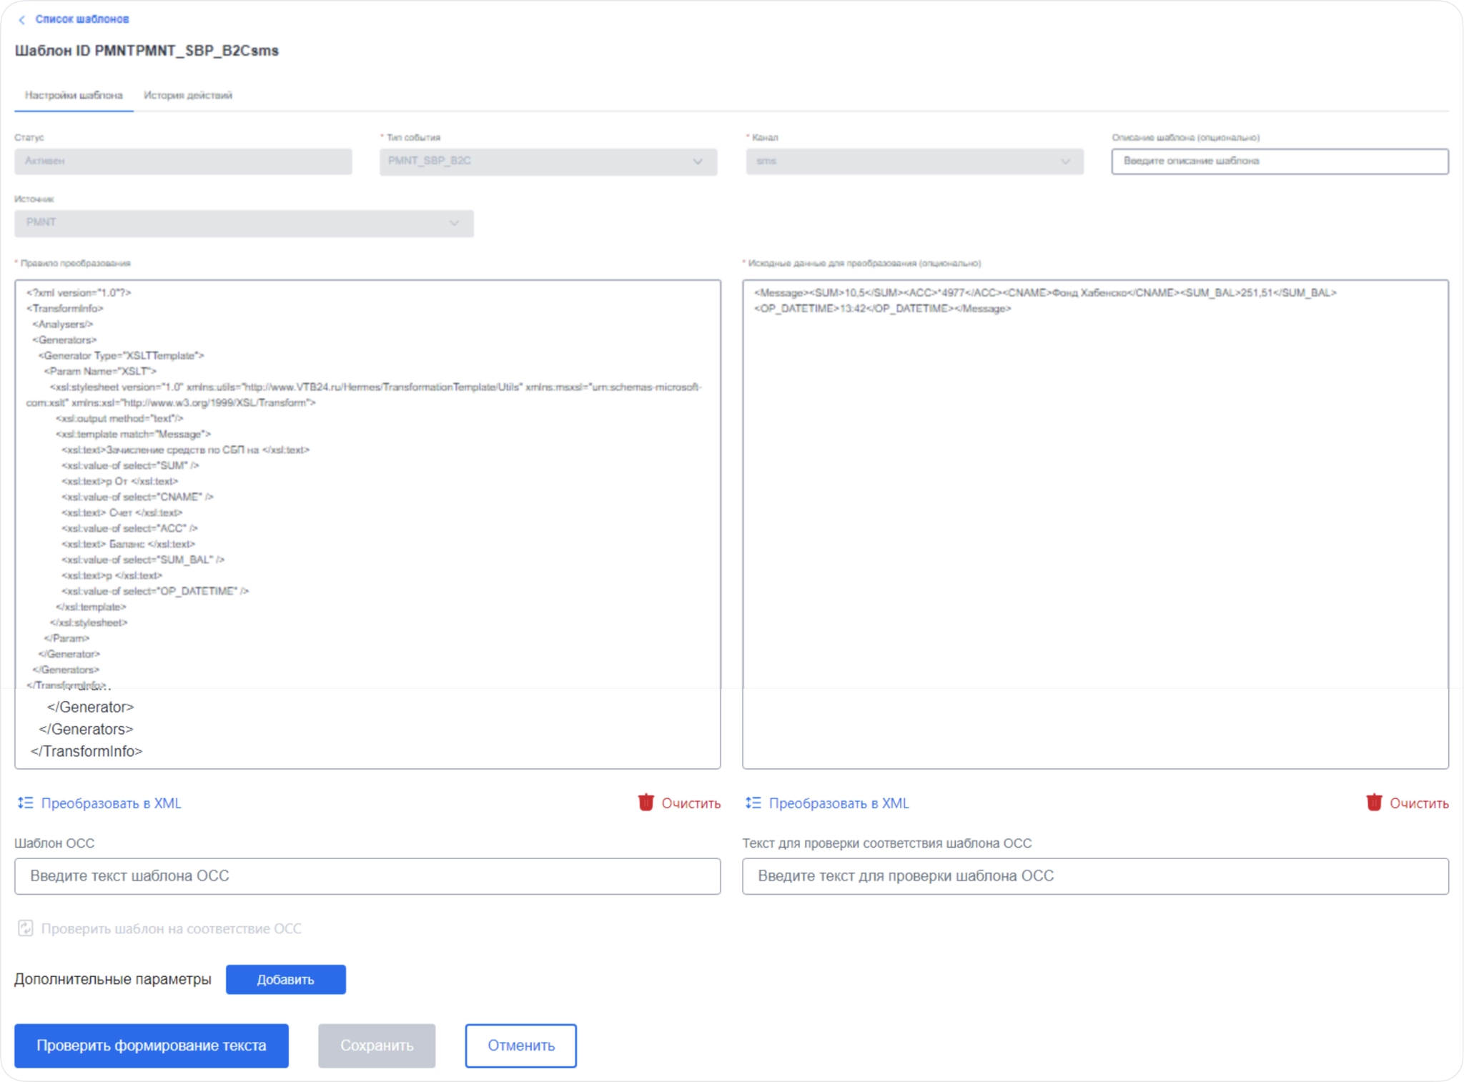Click the right Преобразовать в XML format icon
The width and height of the screenshot is (1464, 1082).
tap(753, 803)
